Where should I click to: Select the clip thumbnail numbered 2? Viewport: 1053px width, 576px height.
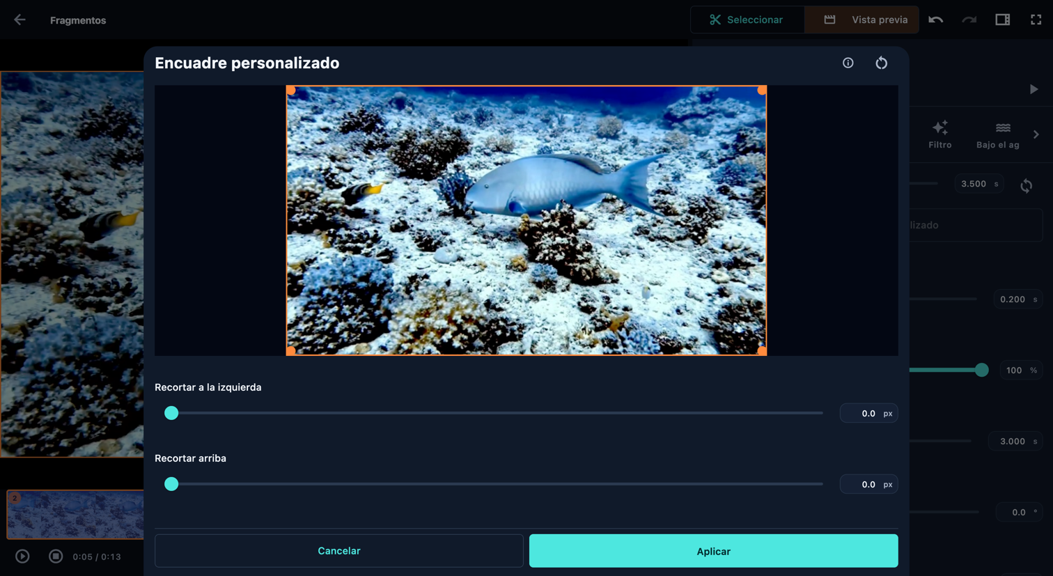click(75, 514)
